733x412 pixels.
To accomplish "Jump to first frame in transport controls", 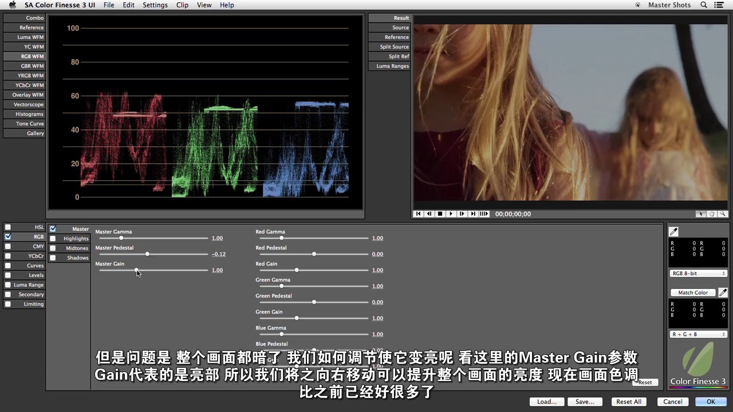I will tap(419, 214).
